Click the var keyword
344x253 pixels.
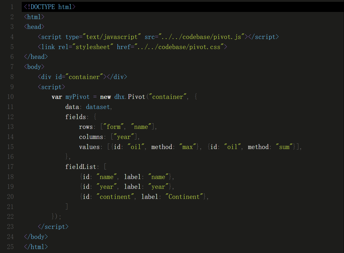(57, 97)
